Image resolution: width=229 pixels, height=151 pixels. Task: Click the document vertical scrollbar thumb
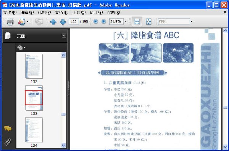pos(225,108)
